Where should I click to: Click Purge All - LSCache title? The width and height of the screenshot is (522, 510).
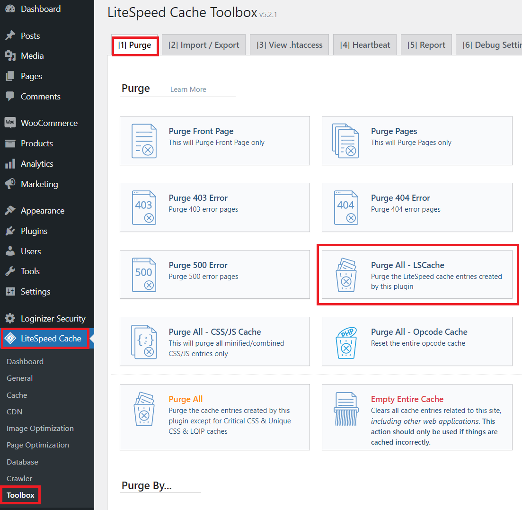pos(408,265)
